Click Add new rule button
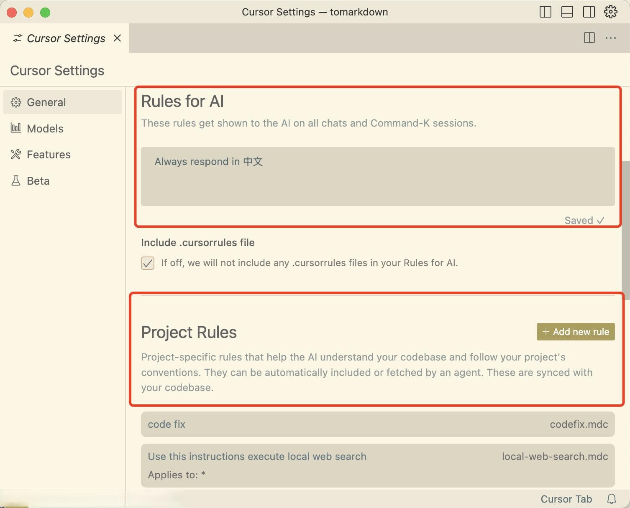630x508 pixels. point(576,332)
